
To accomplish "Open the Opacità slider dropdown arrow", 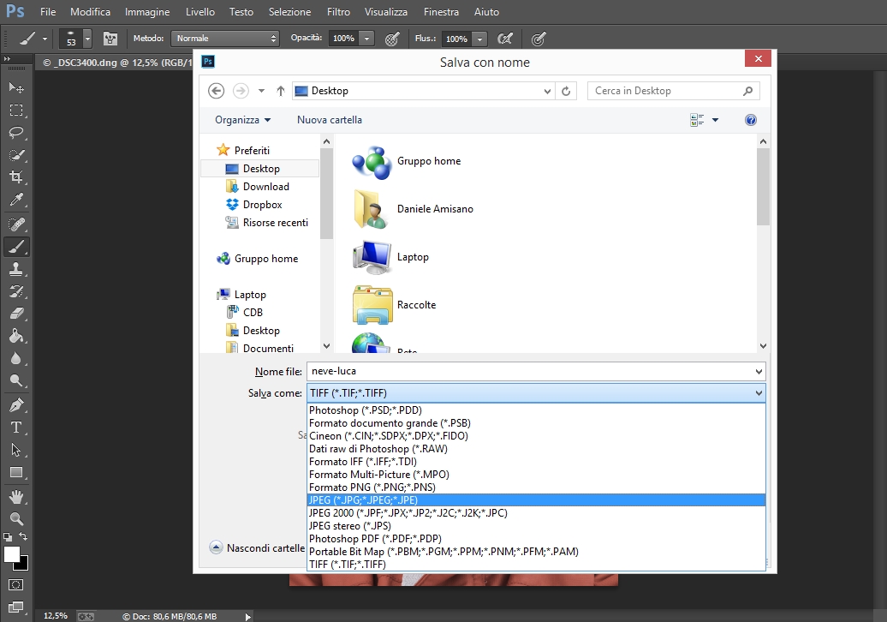I will coord(367,39).
